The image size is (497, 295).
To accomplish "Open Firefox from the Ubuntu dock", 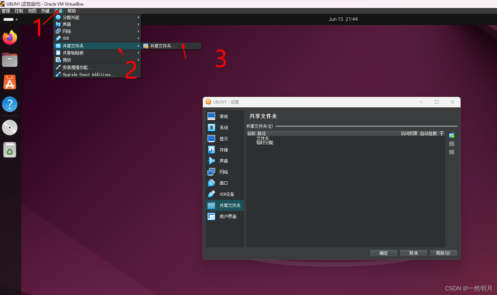I will pyautogui.click(x=10, y=38).
